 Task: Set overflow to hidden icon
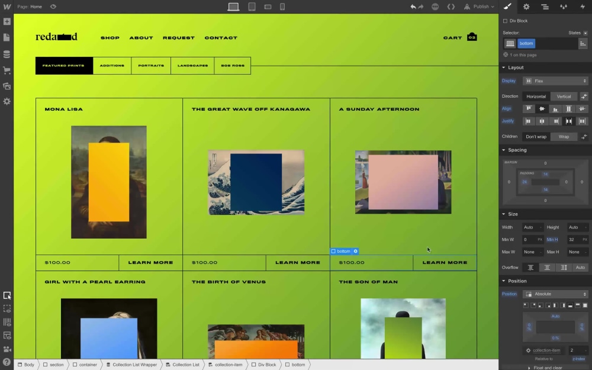[547, 268]
